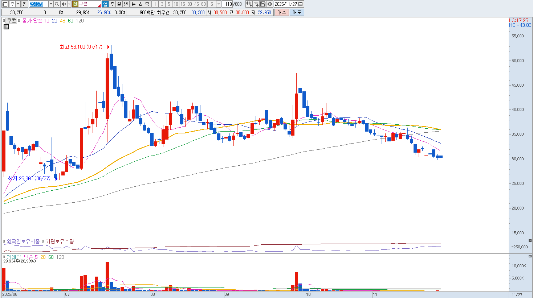Screen dimensions: 533x298
Task: Click the data grid icon below 쿠콘 label
Action: 6,27
